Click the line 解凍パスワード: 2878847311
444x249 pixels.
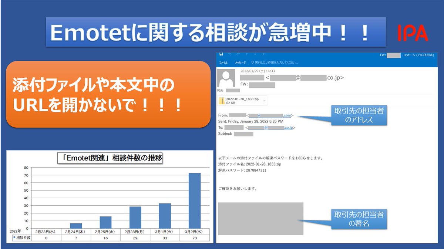242,170
